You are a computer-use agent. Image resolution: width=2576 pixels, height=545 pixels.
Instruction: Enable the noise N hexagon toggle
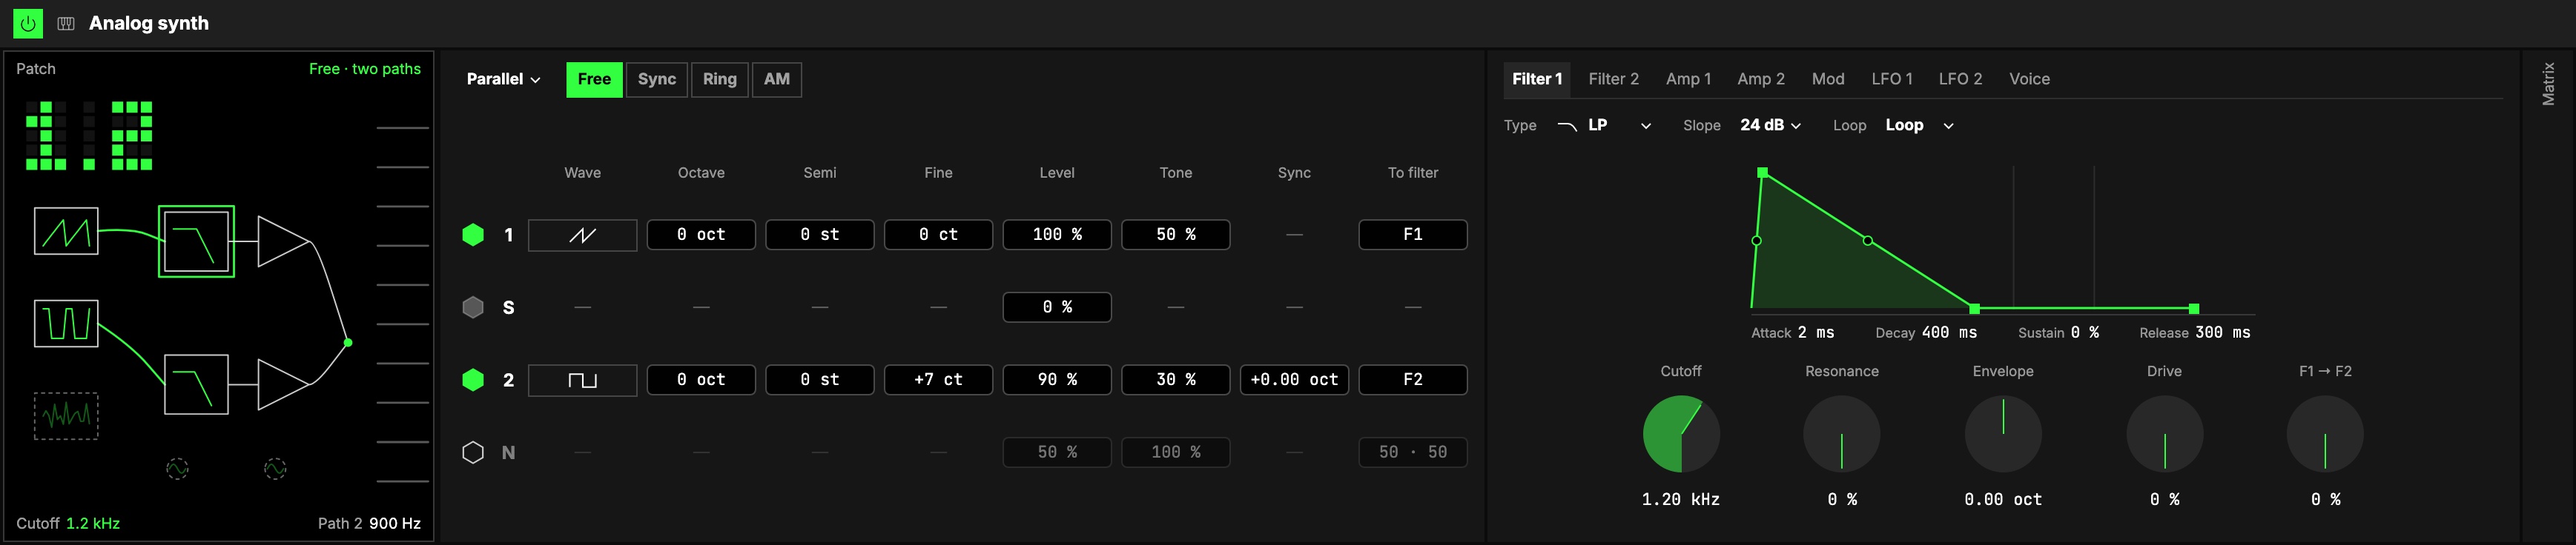(473, 452)
